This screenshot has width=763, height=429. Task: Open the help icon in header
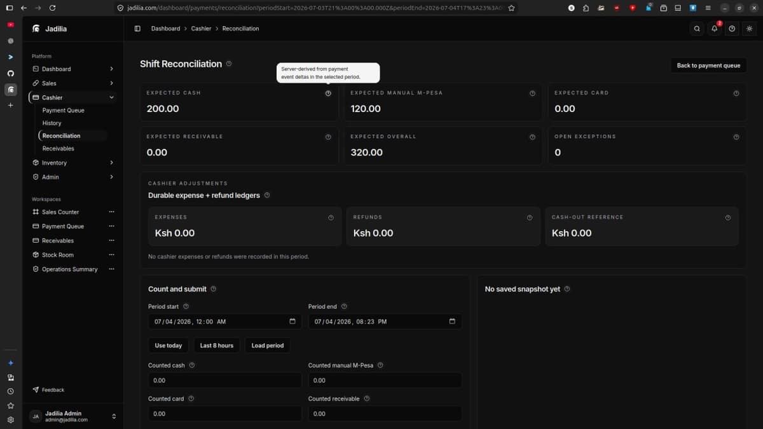[732, 29]
